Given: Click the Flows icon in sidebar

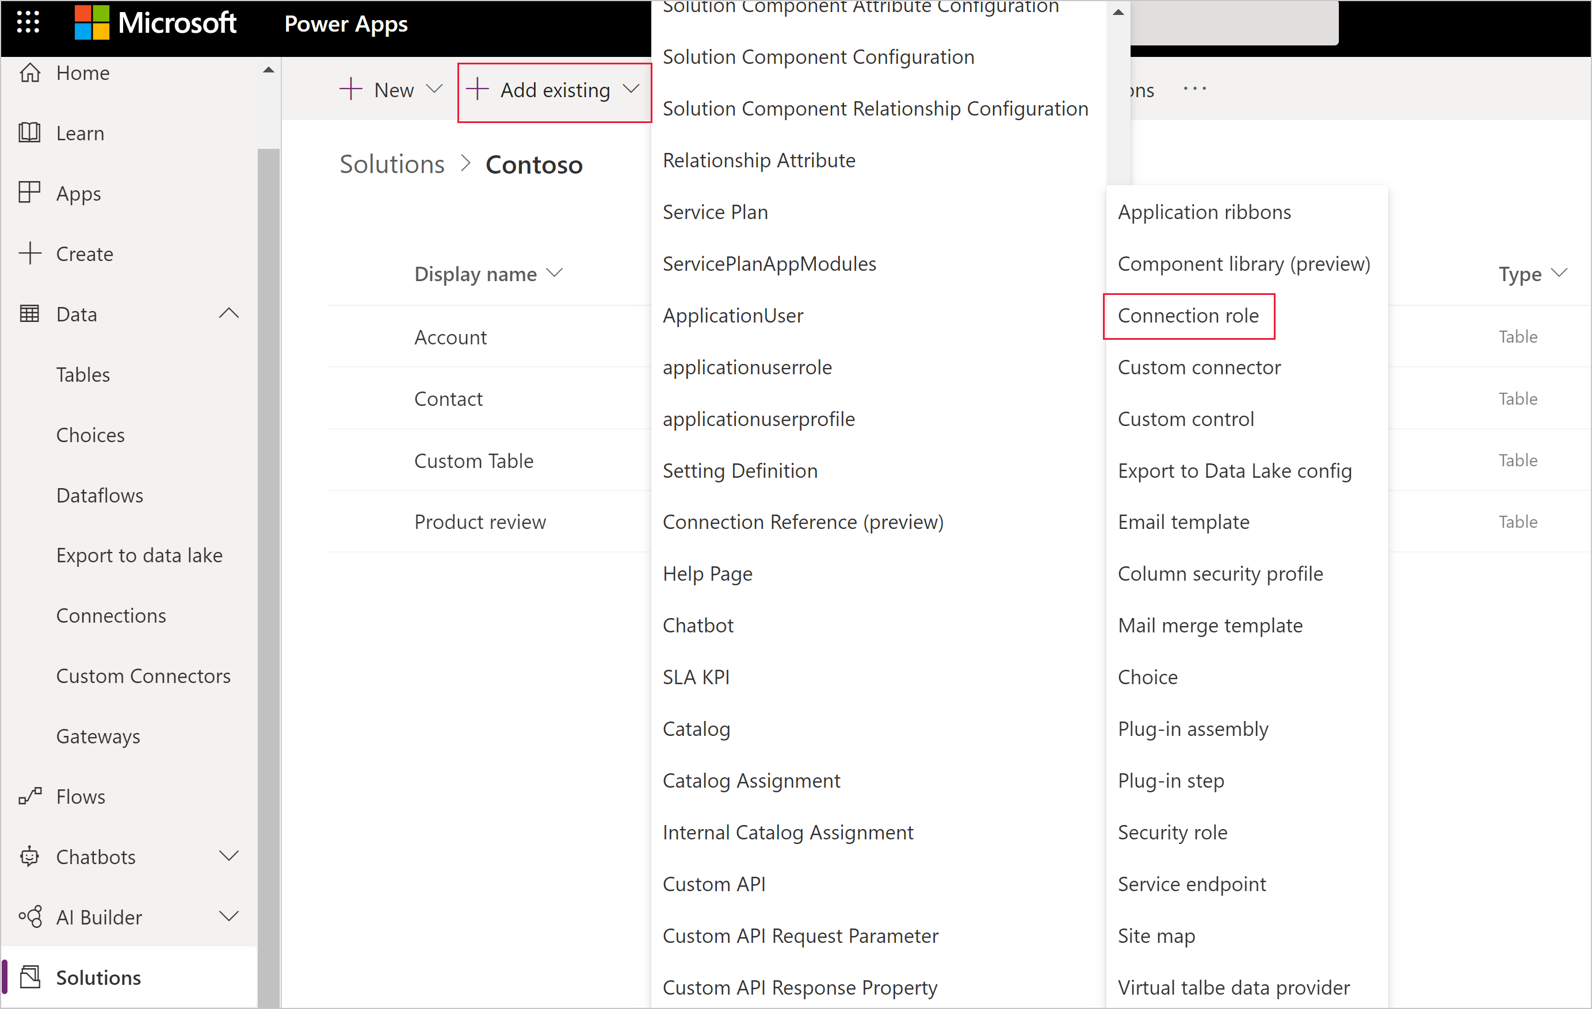Looking at the screenshot, I should tap(31, 796).
